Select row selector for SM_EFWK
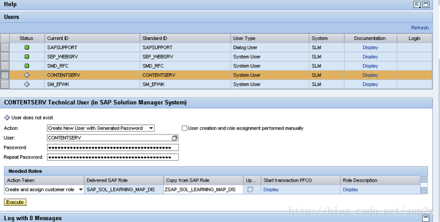Viewport: 440px width, 222px height. (x=5, y=84)
